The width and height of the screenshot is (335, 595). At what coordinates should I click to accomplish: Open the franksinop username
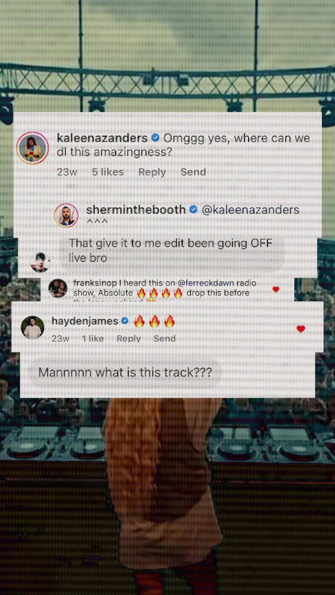(x=95, y=283)
